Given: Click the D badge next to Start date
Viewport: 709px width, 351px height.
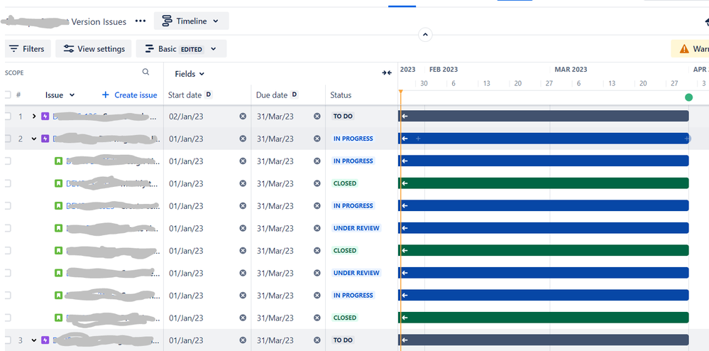Looking at the screenshot, I should (x=209, y=94).
